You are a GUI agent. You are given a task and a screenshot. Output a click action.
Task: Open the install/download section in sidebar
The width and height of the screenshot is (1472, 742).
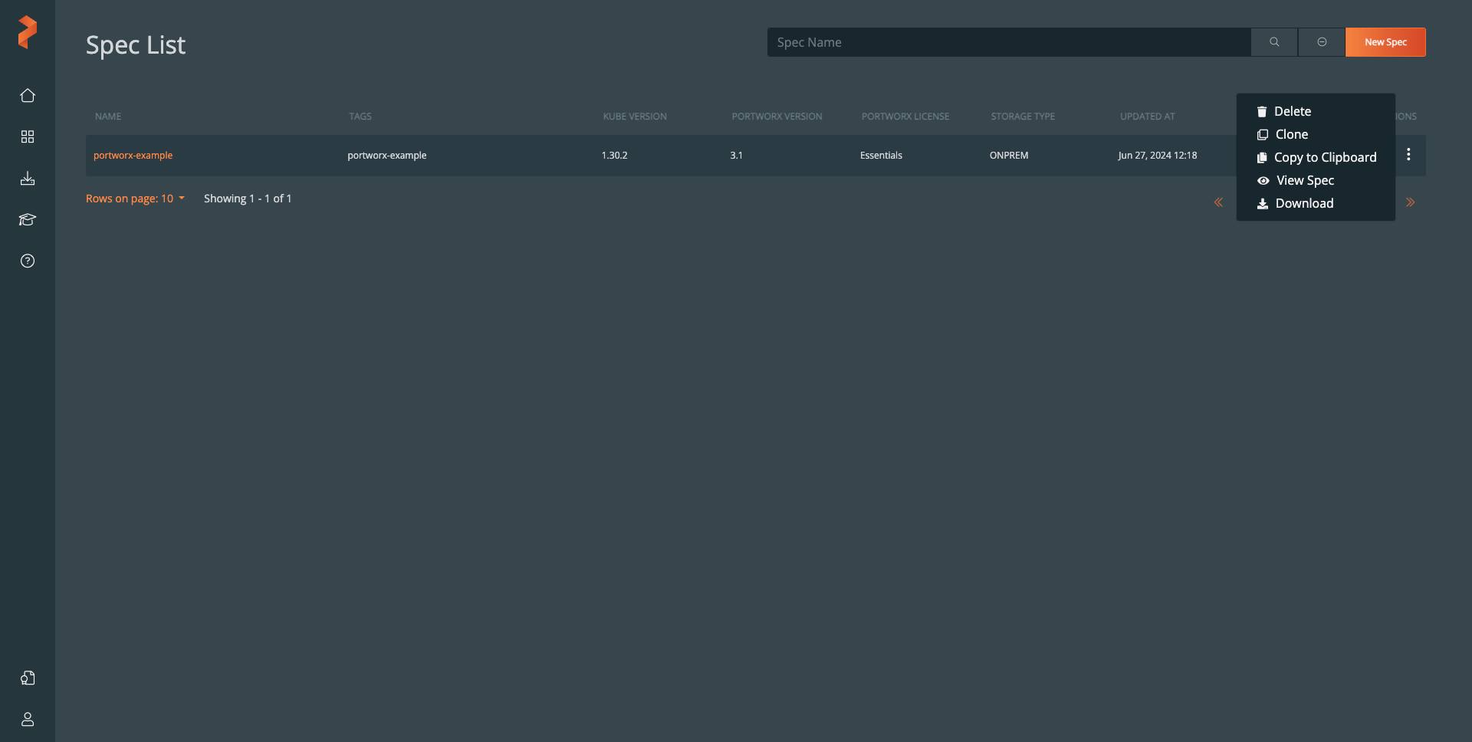pyautogui.click(x=28, y=178)
